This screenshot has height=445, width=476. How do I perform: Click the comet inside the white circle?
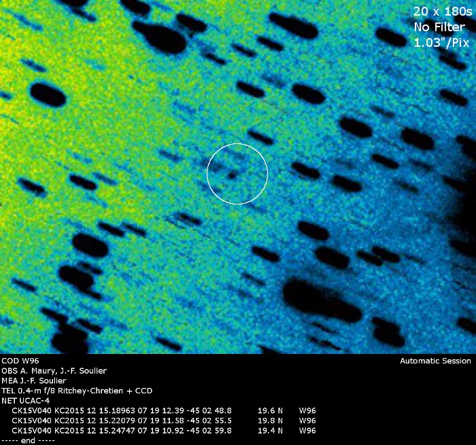(x=233, y=175)
